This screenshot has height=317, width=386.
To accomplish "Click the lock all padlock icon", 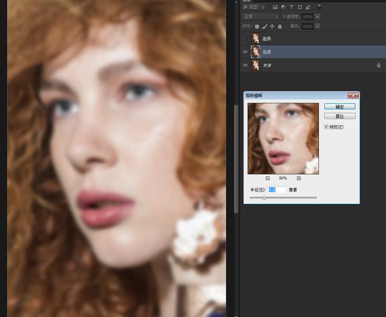I will coord(280,27).
